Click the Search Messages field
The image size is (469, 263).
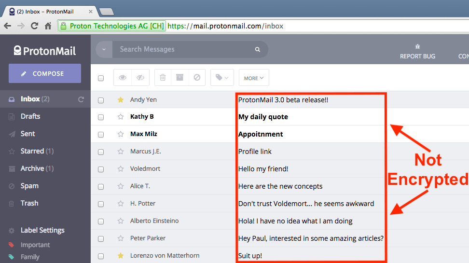(x=184, y=49)
